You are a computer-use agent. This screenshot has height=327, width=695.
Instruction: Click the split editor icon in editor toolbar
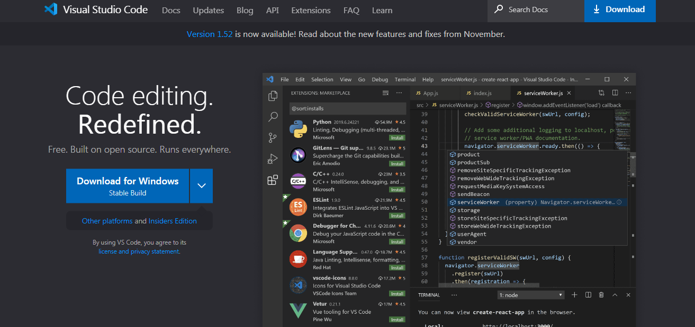615,93
